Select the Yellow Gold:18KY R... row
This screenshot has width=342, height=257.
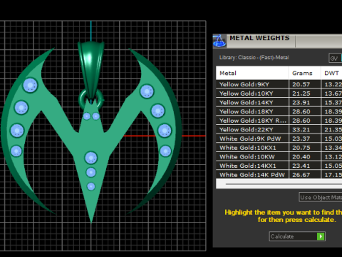[279, 121]
